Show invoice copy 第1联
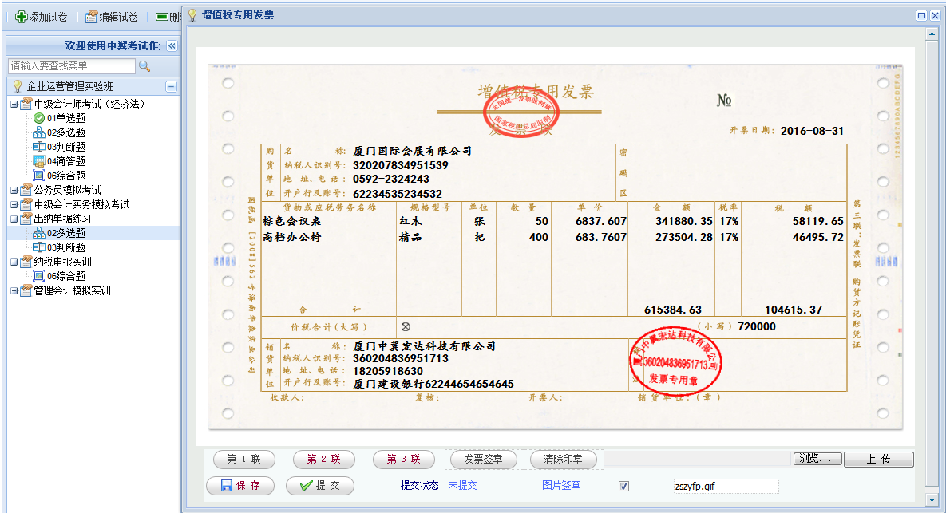The width and height of the screenshot is (946, 513). (x=244, y=460)
